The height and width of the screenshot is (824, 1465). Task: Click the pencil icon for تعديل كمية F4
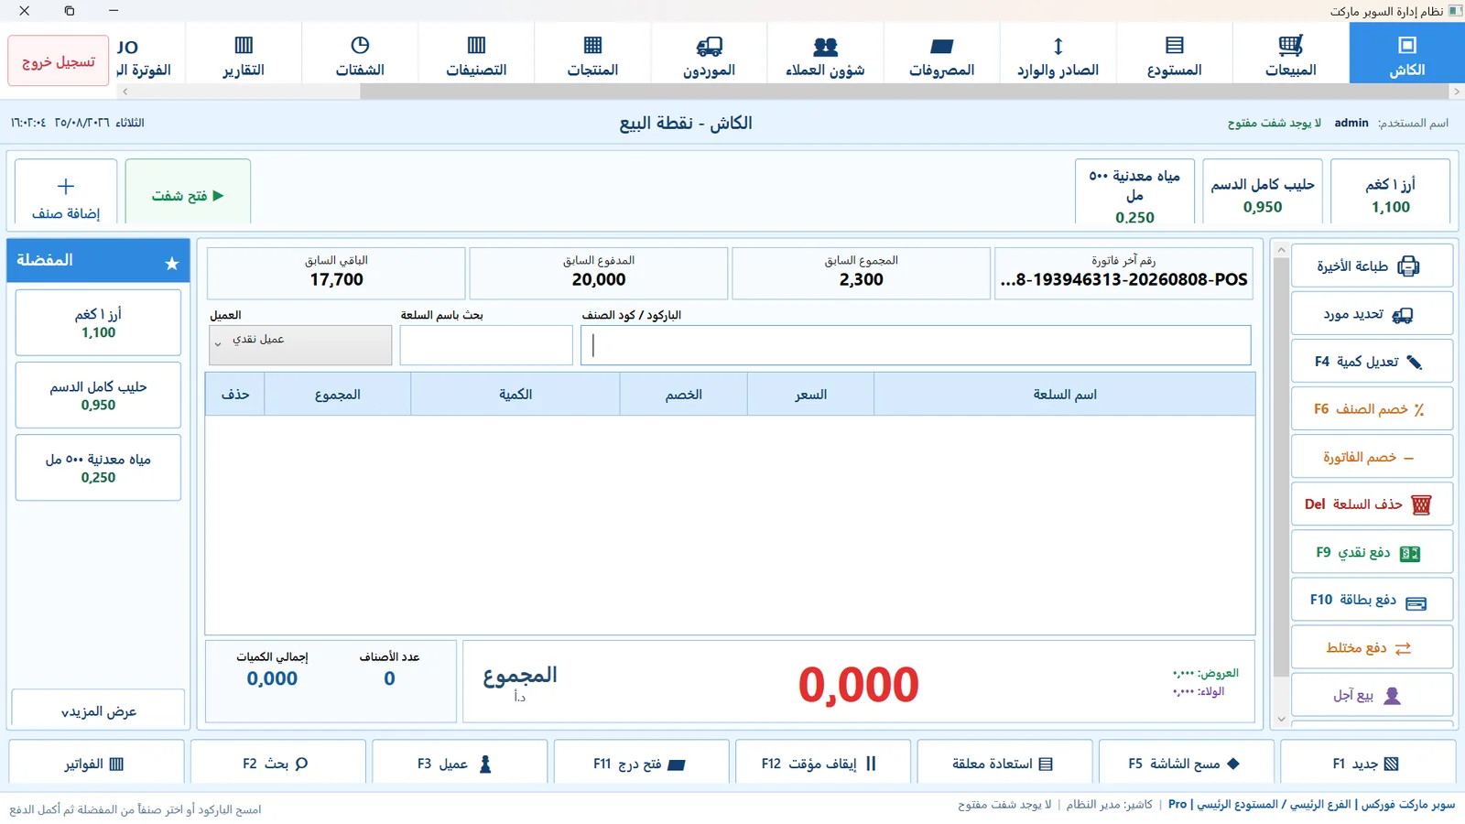point(1414,363)
